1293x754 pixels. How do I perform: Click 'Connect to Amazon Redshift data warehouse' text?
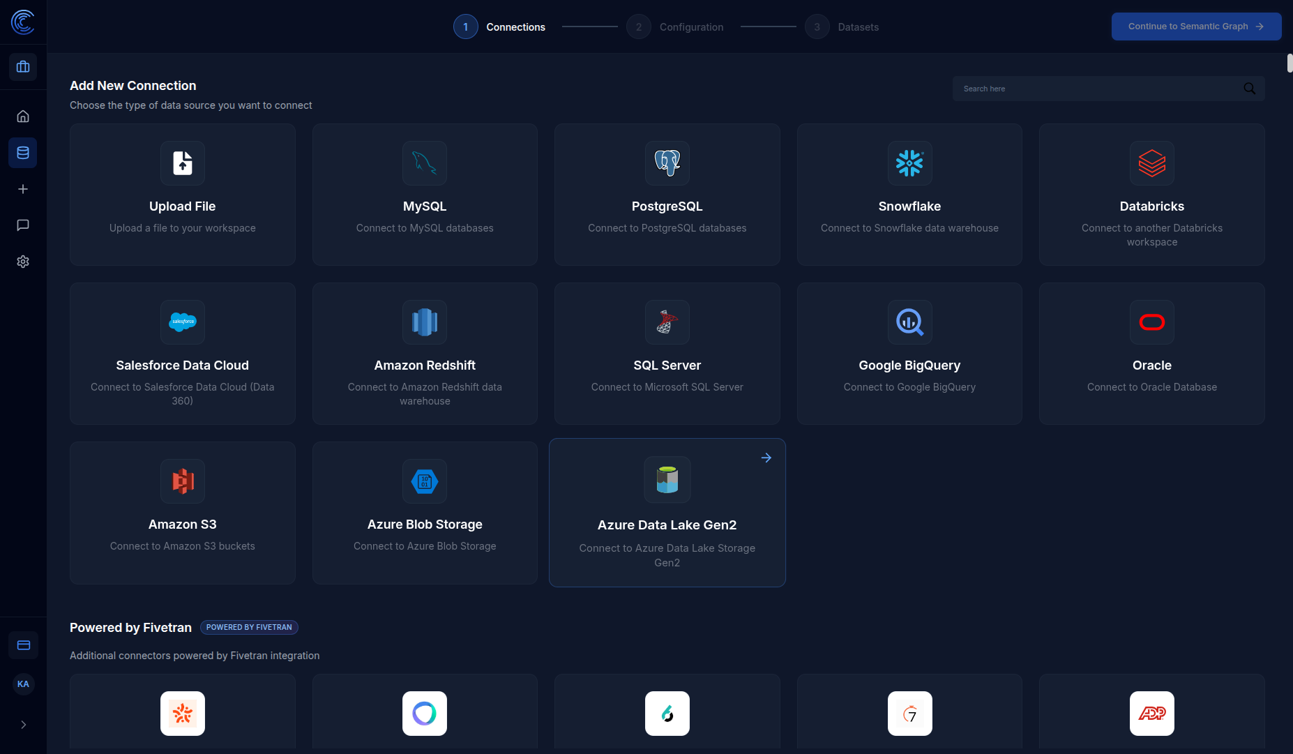tap(425, 394)
